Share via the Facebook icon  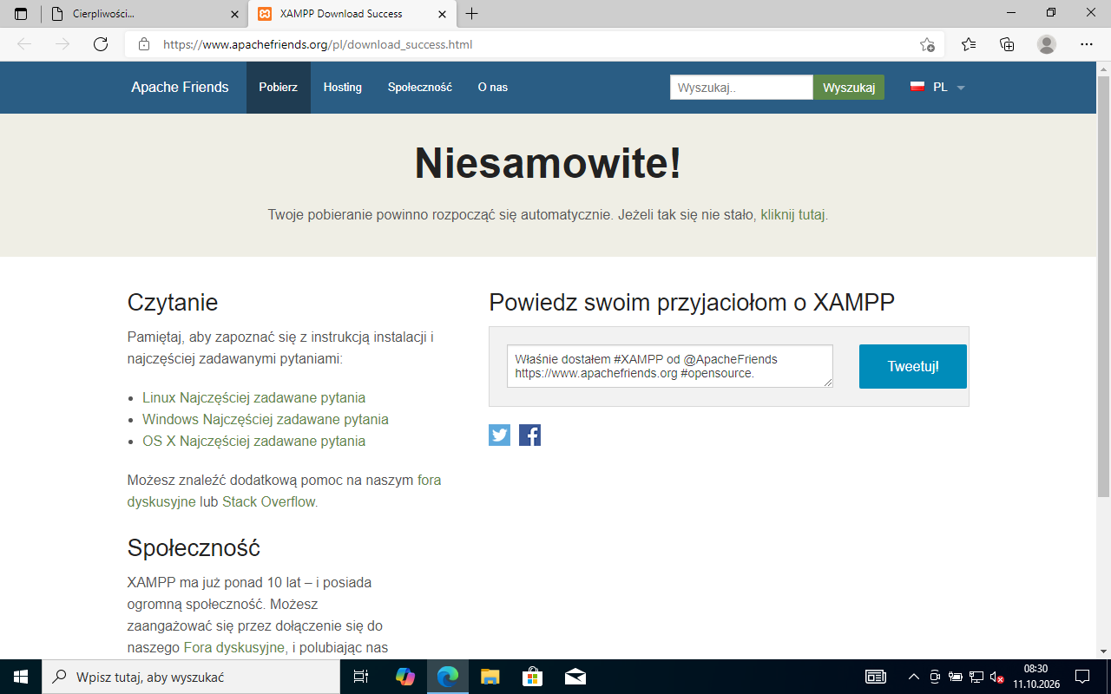click(529, 435)
